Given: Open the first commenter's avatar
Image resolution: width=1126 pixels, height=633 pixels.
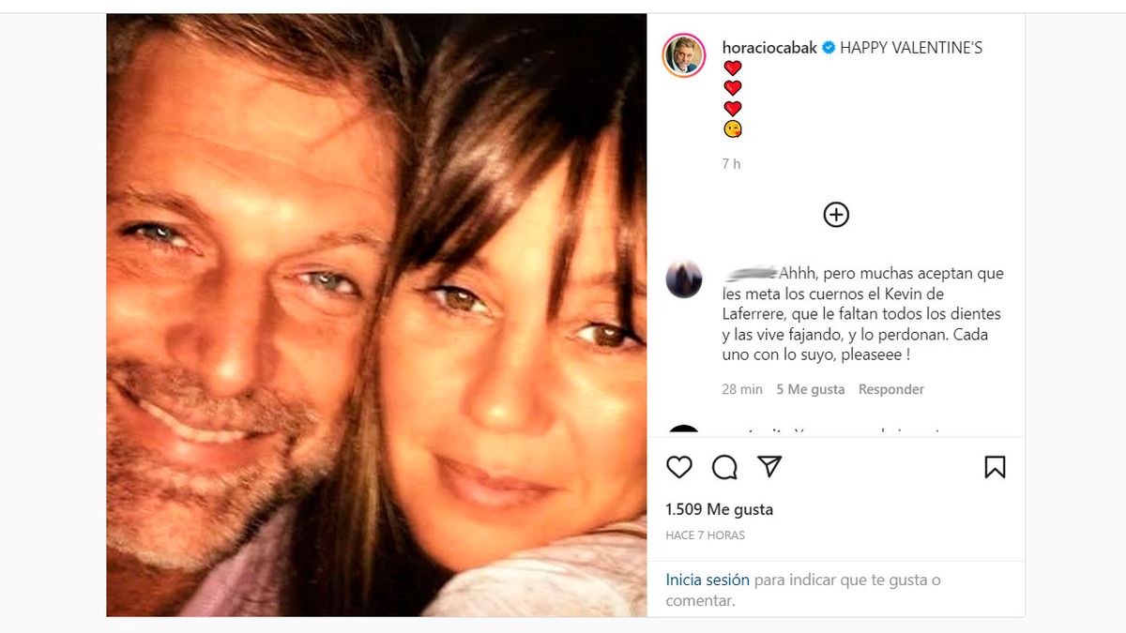Looking at the screenshot, I should pos(684,279).
